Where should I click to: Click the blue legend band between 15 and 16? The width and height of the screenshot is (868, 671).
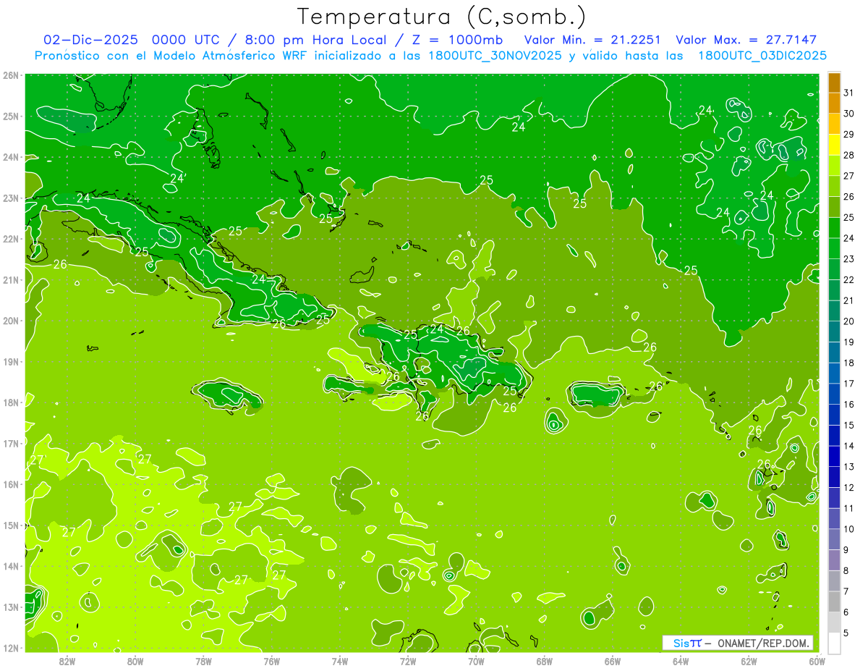coord(834,415)
